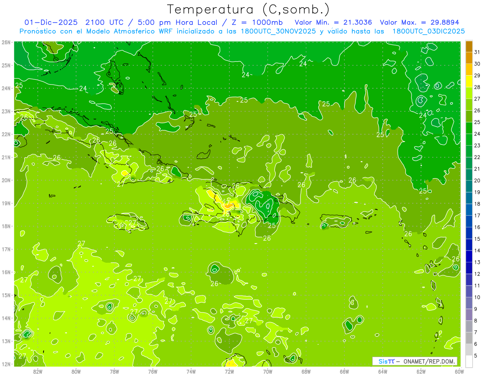Click the "Temperatura (C,somb.)" map title
Screen dimensions: 488x377
point(248,9)
